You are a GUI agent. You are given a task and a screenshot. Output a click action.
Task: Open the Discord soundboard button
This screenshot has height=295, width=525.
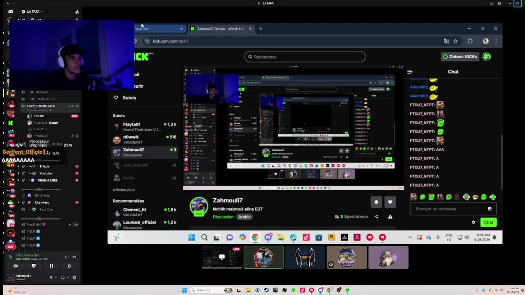click(69, 266)
